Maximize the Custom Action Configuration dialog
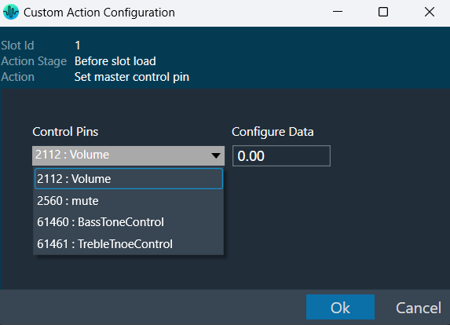The image size is (450, 325). (383, 12)
